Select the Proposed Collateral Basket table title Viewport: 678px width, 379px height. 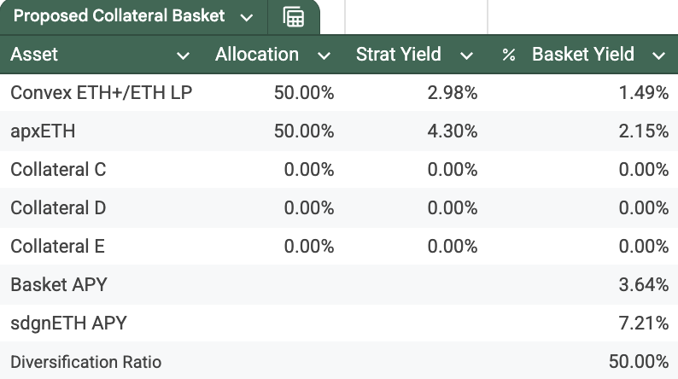coord(119,16)
